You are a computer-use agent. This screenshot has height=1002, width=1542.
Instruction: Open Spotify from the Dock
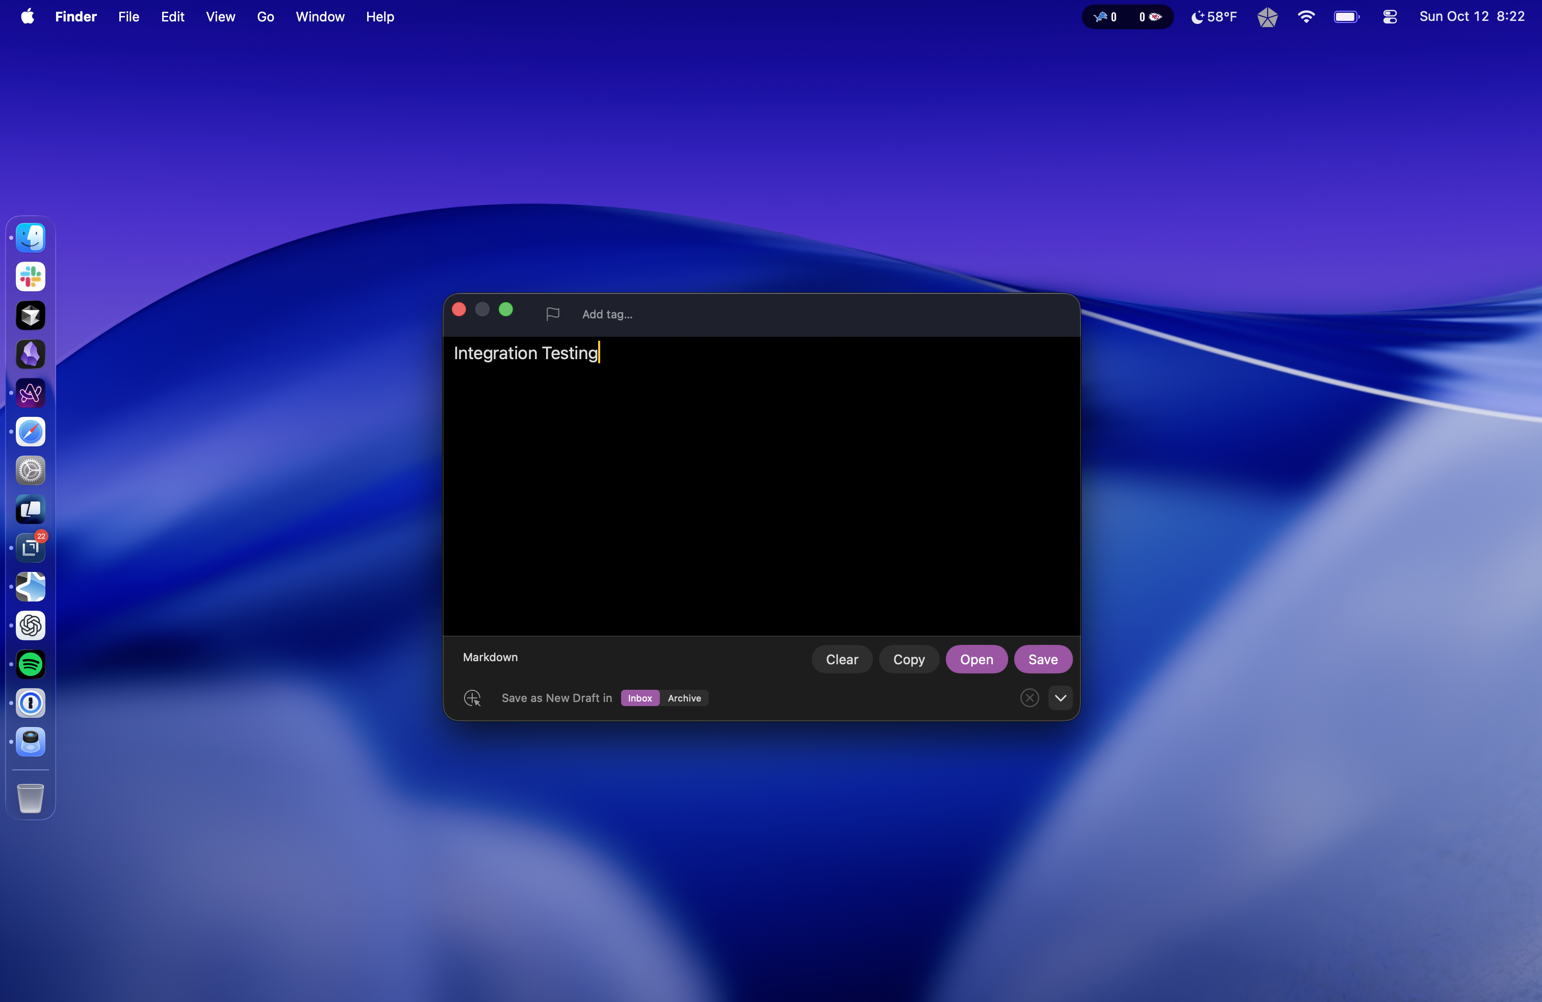31,664
